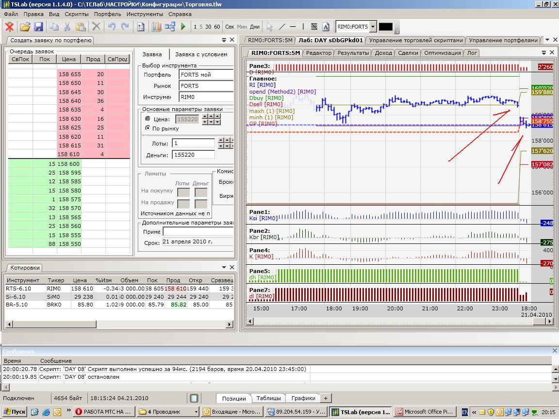
Task: Click the green Run script play icon
Action: pos(183,27)
